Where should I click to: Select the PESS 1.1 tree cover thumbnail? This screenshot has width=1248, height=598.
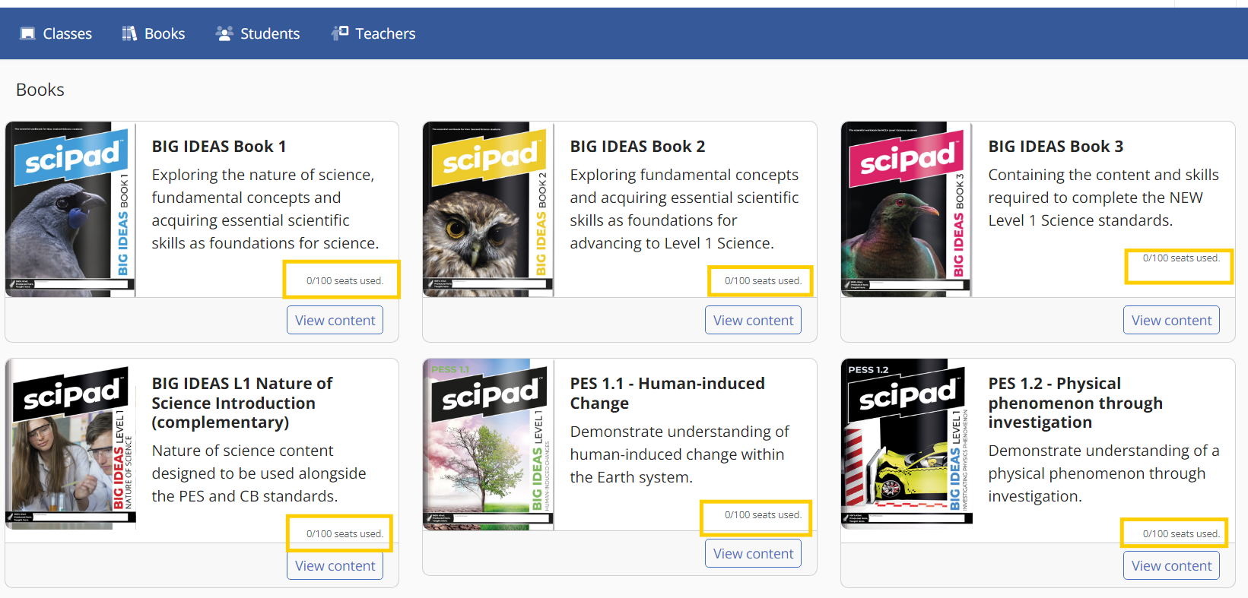point(488,445)
